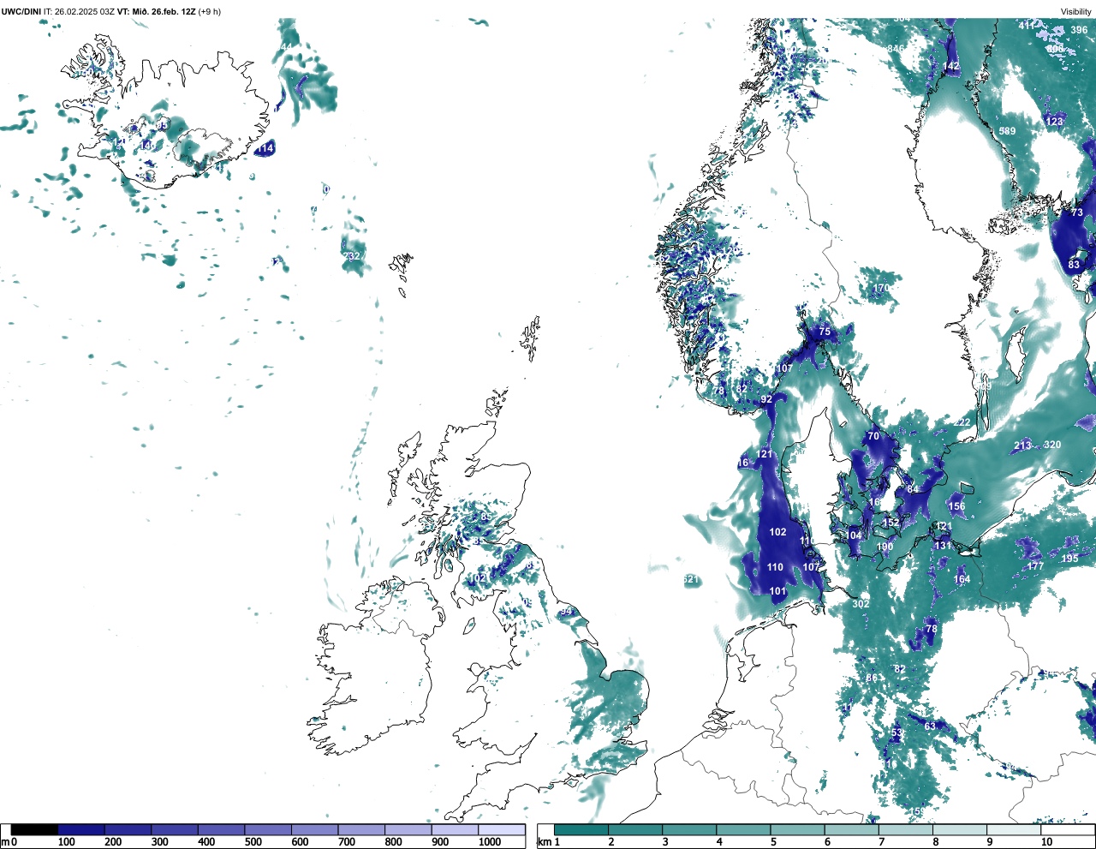Click the '92' value off southern Norway
The width and height of the screenshot is (1096, 849).
tap(766, 399)
